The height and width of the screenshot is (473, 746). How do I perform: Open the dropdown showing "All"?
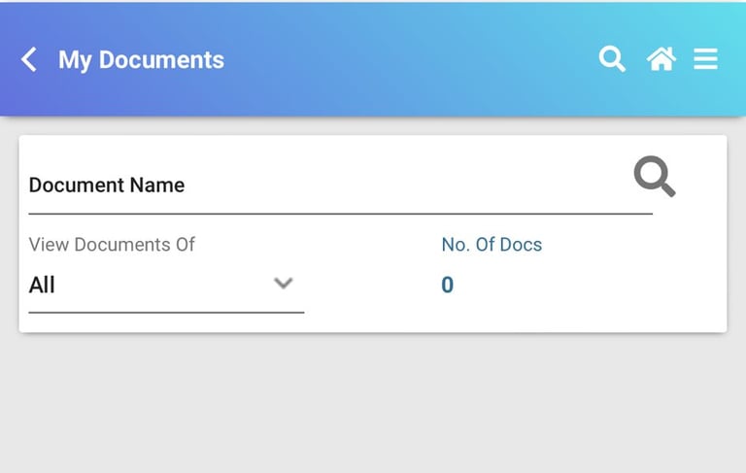tap(146, 285)
